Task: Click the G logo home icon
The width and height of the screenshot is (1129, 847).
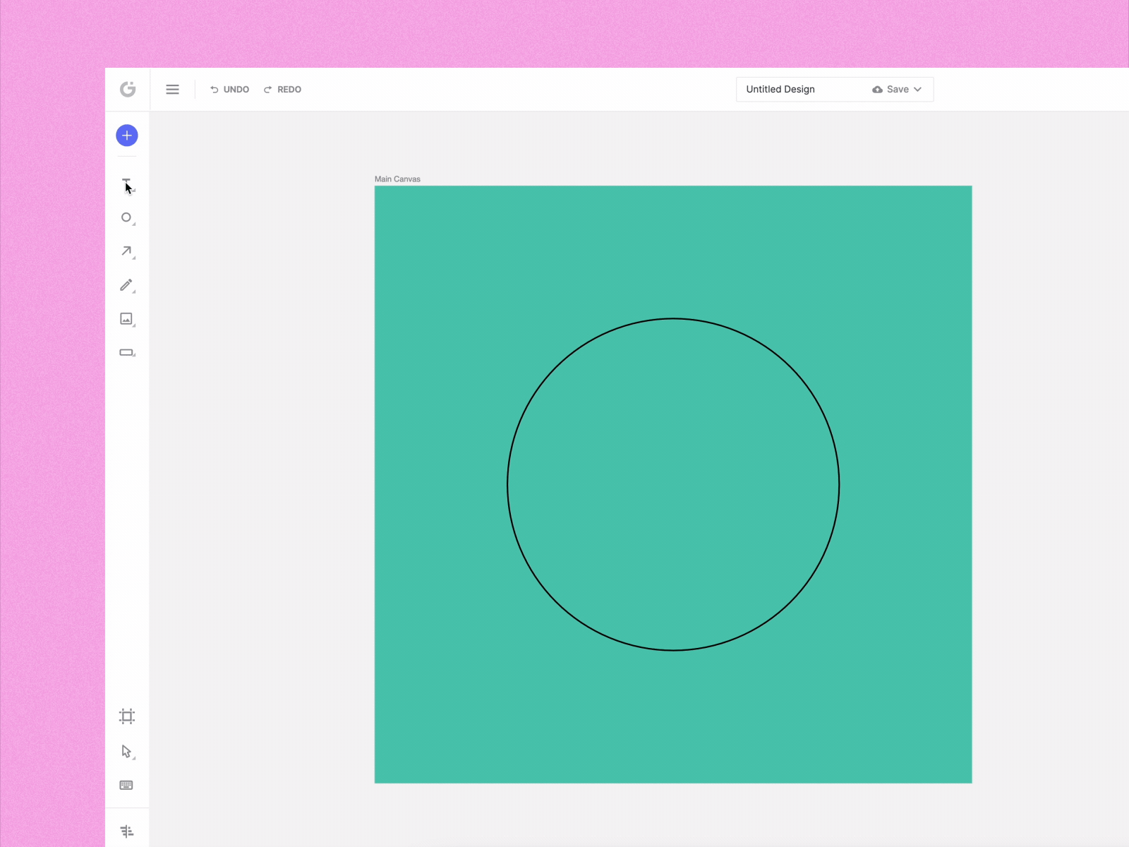Action: tap(128, 89)
